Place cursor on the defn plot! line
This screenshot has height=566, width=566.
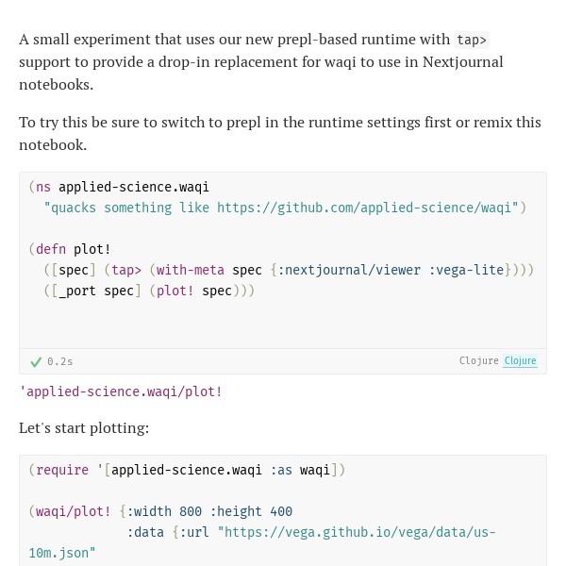click(70, 249)
